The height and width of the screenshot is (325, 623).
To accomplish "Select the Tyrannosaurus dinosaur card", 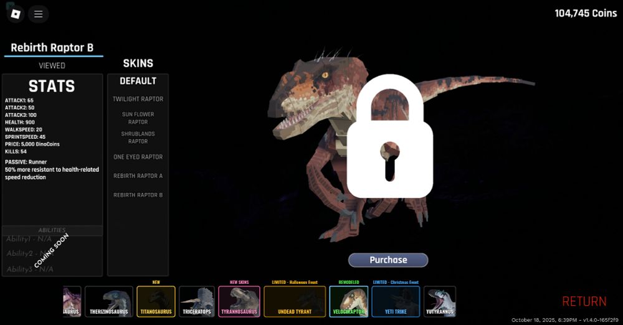I will pos(239,301).
